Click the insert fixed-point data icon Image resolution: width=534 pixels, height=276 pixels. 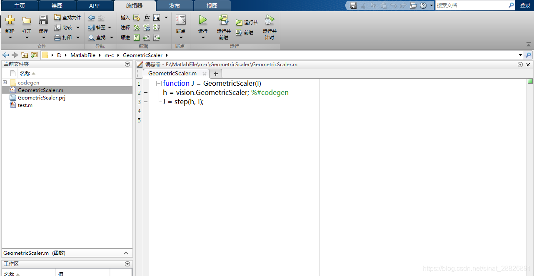coord(157,17)
